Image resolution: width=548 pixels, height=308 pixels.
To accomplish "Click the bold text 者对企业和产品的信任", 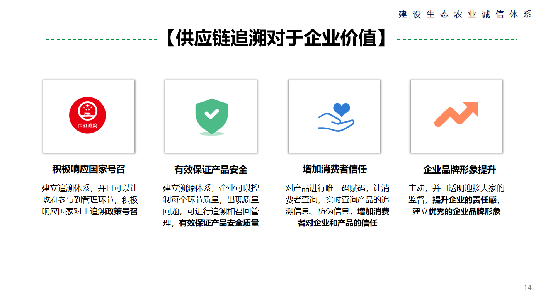I will (337, 223).
